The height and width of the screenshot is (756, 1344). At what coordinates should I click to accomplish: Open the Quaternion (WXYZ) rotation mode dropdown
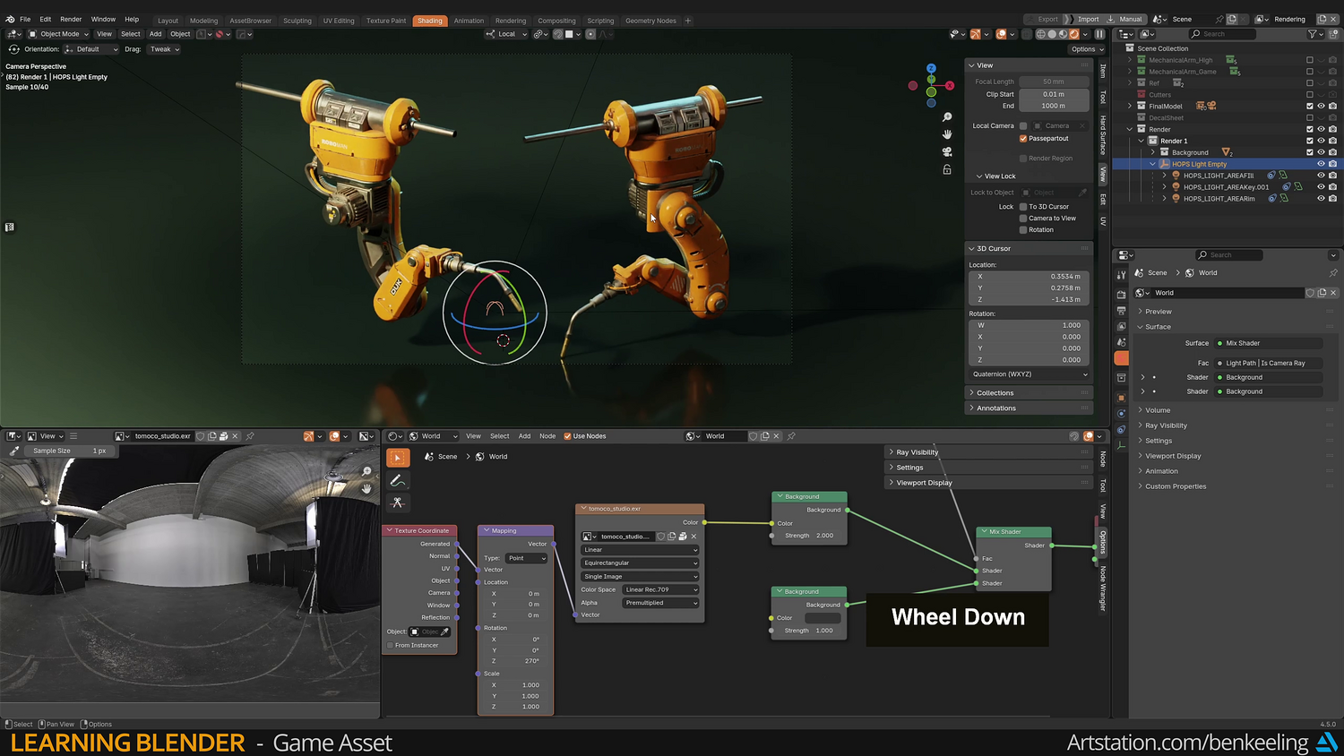tap(1030, 374)
